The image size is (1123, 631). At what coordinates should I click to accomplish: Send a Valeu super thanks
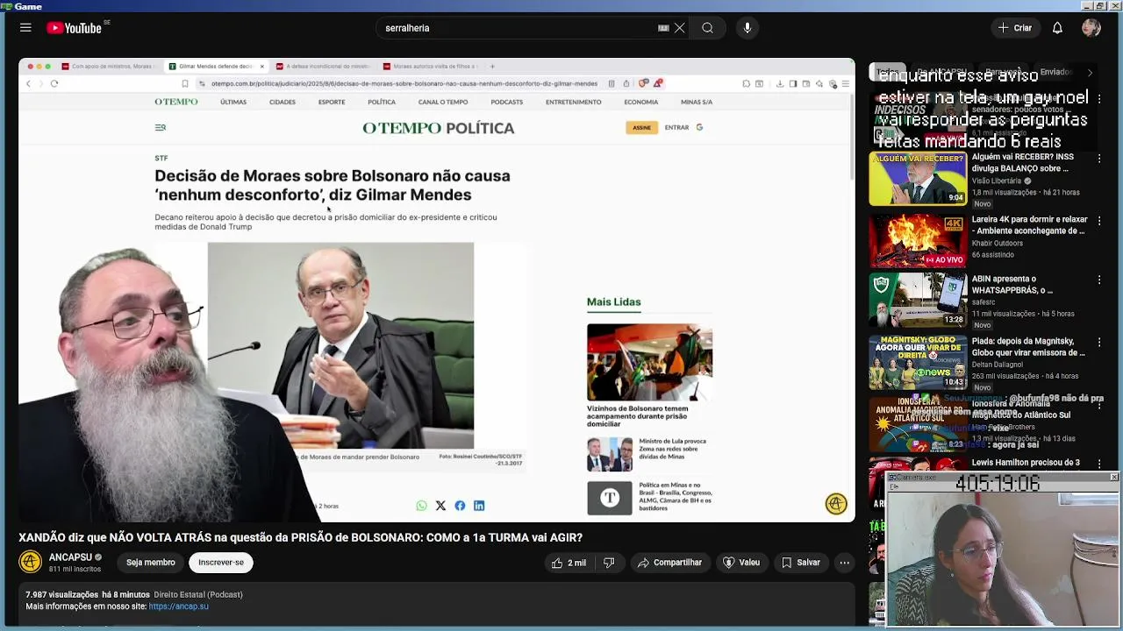tap(741, 563)
